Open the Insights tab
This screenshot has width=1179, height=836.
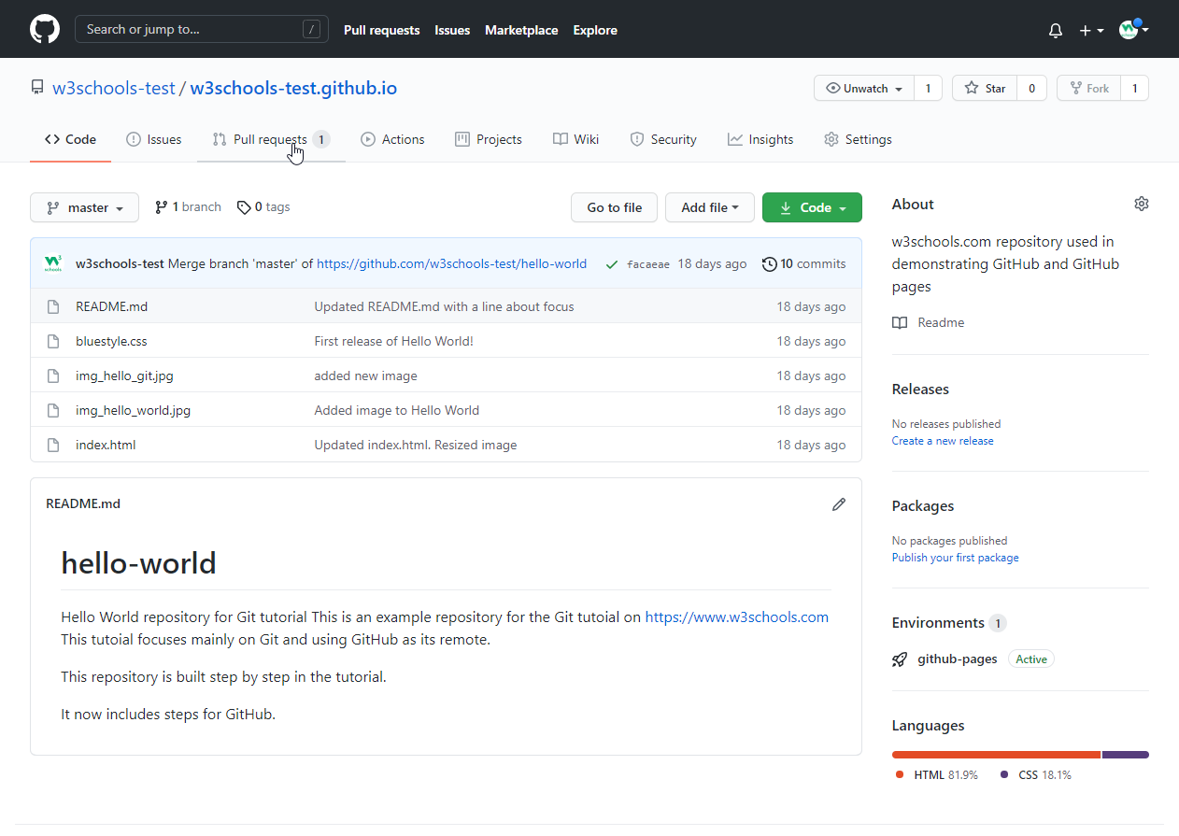pos(760,139)
